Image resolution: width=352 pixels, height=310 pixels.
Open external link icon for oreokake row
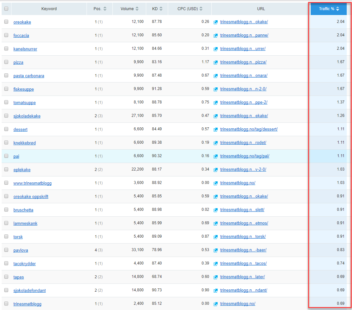click(x=216, y=22)
